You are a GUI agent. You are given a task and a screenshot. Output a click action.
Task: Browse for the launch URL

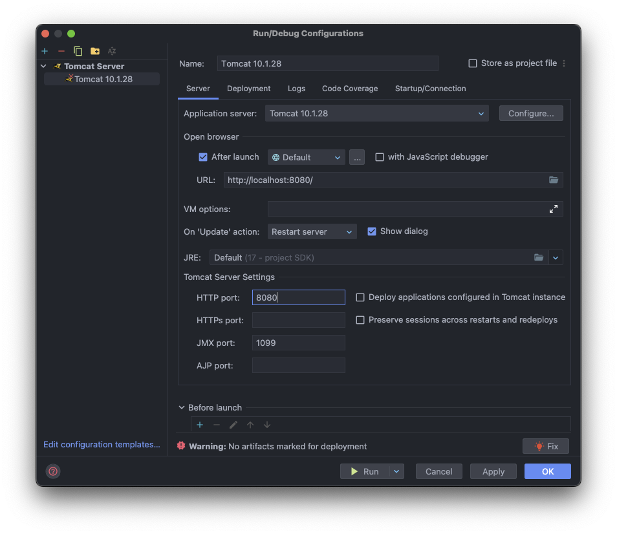coord(554,180)
